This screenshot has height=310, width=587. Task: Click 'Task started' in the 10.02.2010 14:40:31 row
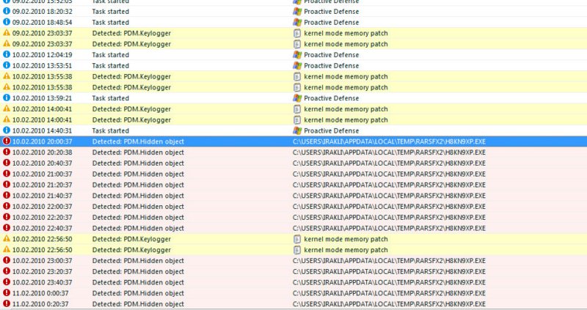point(111,131)
